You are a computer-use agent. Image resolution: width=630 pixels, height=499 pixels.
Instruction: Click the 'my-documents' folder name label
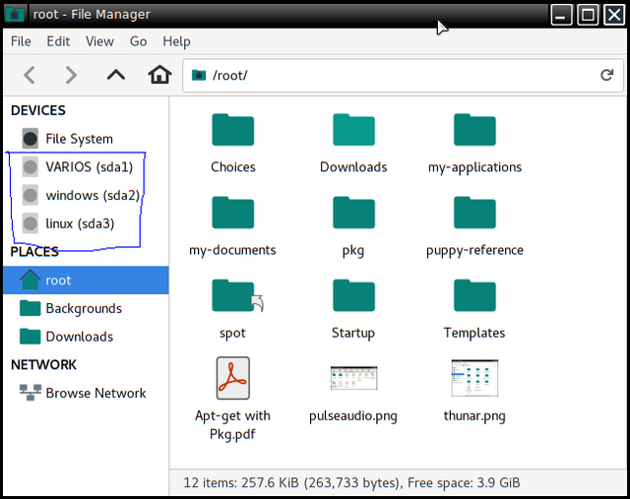pos(232,250)
